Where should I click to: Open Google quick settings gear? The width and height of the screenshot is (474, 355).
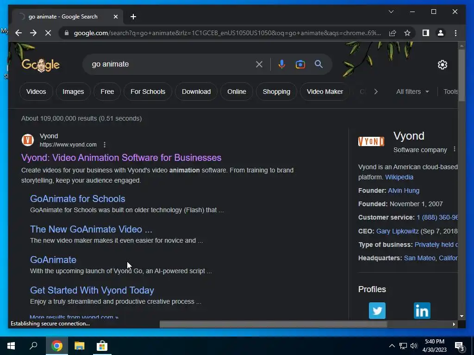tap(442, 65)
